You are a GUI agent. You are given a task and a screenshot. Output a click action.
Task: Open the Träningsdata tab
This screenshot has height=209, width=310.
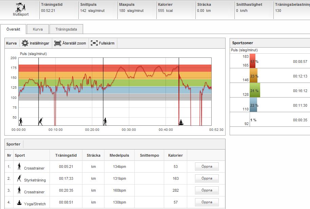pos(66,29)
